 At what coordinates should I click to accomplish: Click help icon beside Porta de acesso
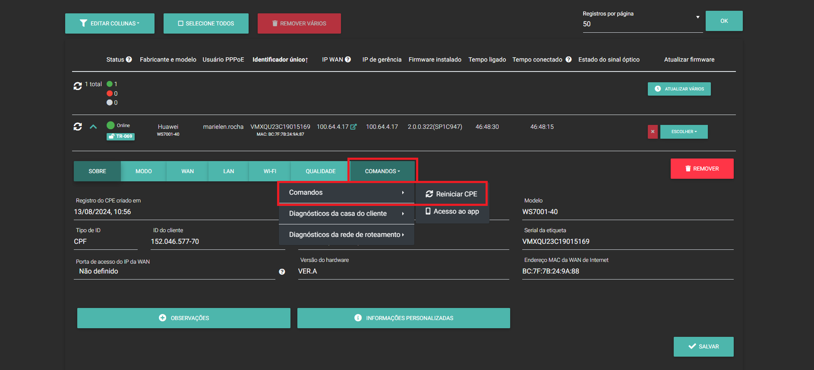click(282, 272)
